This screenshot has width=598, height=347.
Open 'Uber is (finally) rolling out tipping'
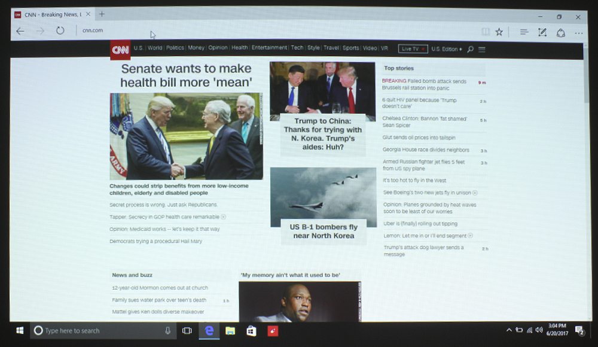tap(420, 224)
